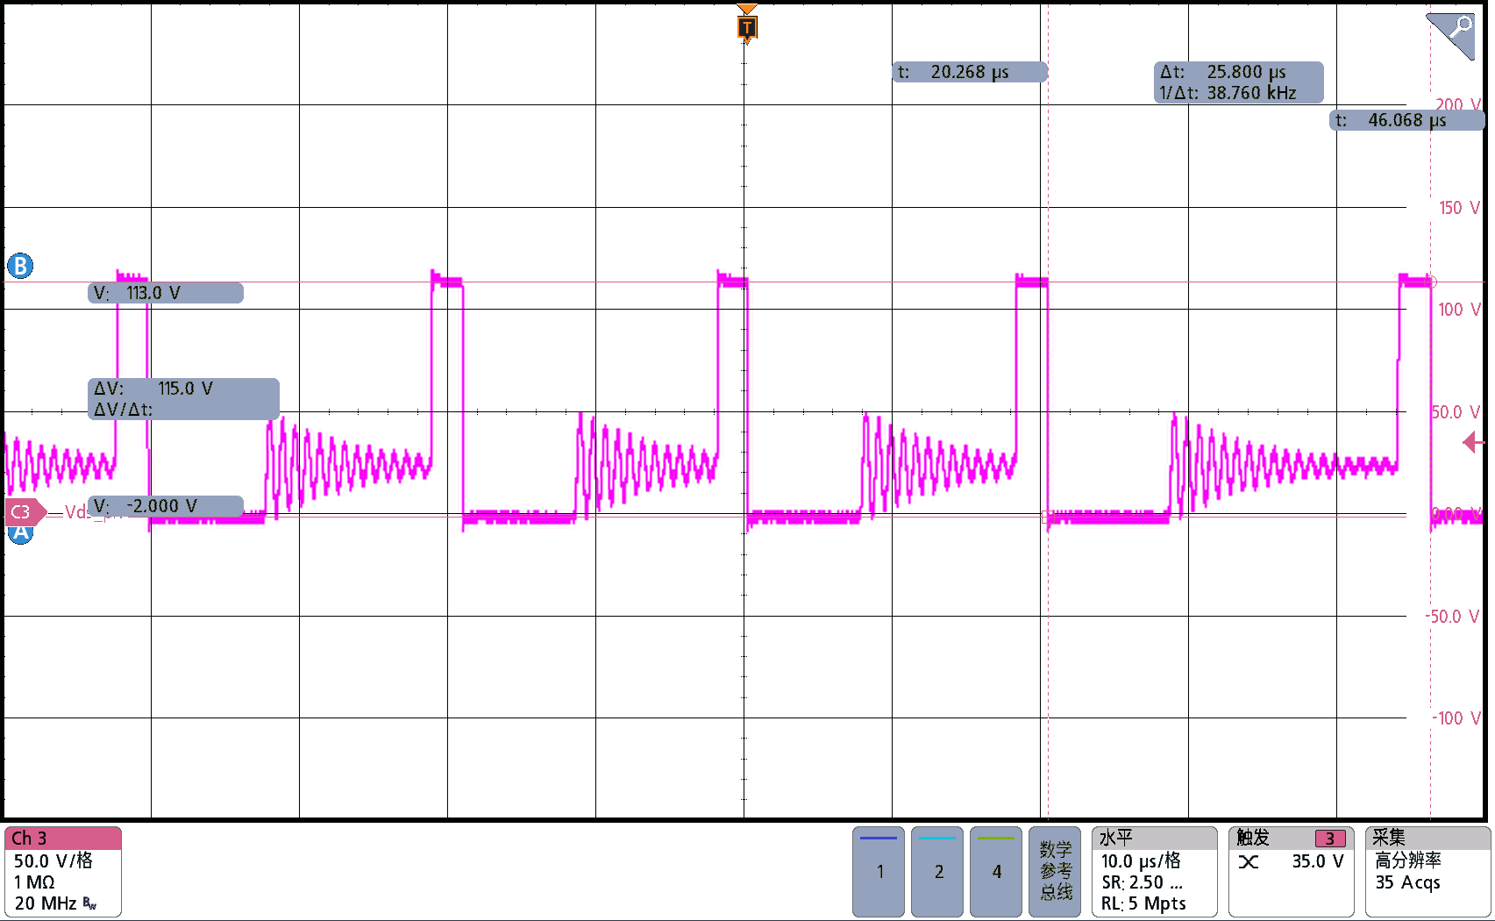Click the 1/Δt: 38.760 kHz frequency readout
The height and width of the screenshot is (921, 1495).
(x=1228, y=93)
